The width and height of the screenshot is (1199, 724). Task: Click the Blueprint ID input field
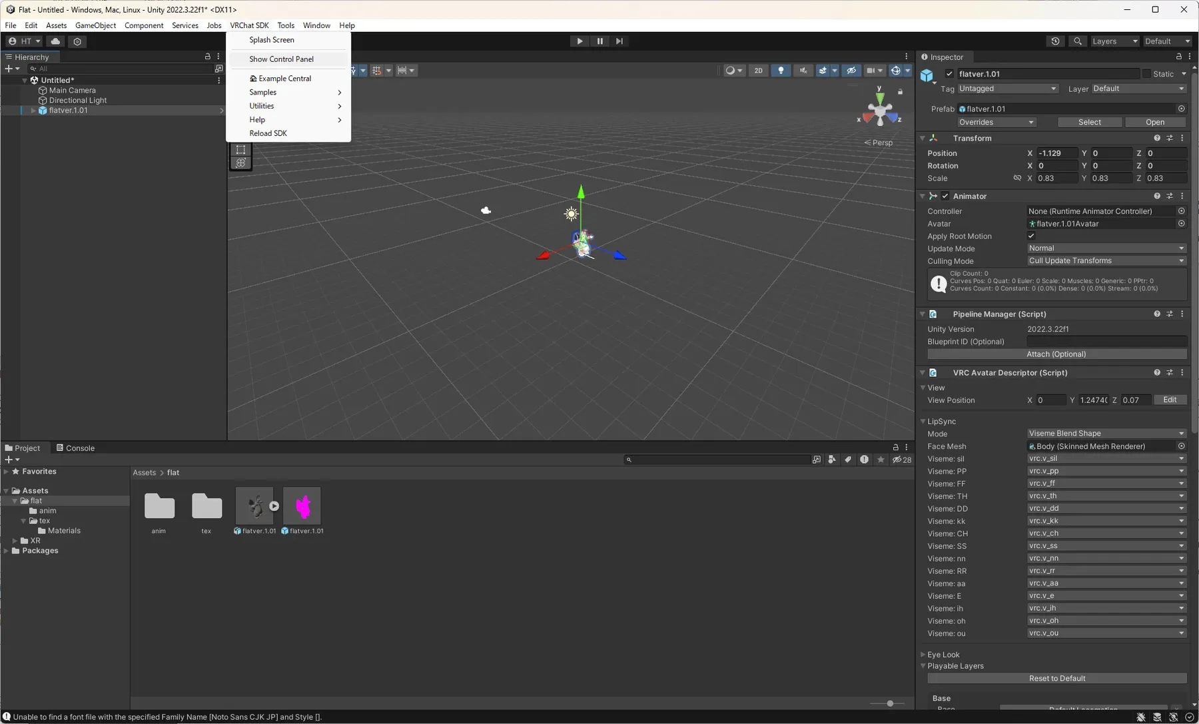[x=1106, y=342]
